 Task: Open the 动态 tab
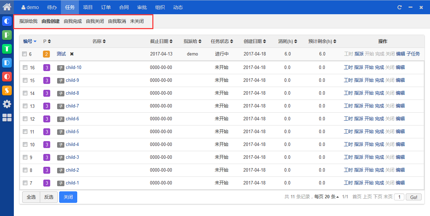click(x=178, y=7)
